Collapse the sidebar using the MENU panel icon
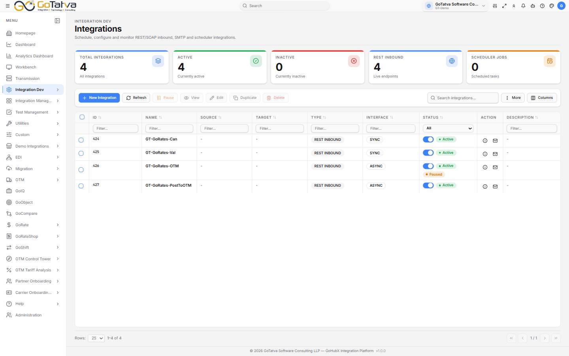Image resolution: width=569 pixels, height=356 pixels. click(x=57, y=21)
